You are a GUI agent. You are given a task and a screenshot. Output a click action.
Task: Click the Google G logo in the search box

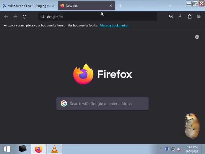click(x=64, y=103)
